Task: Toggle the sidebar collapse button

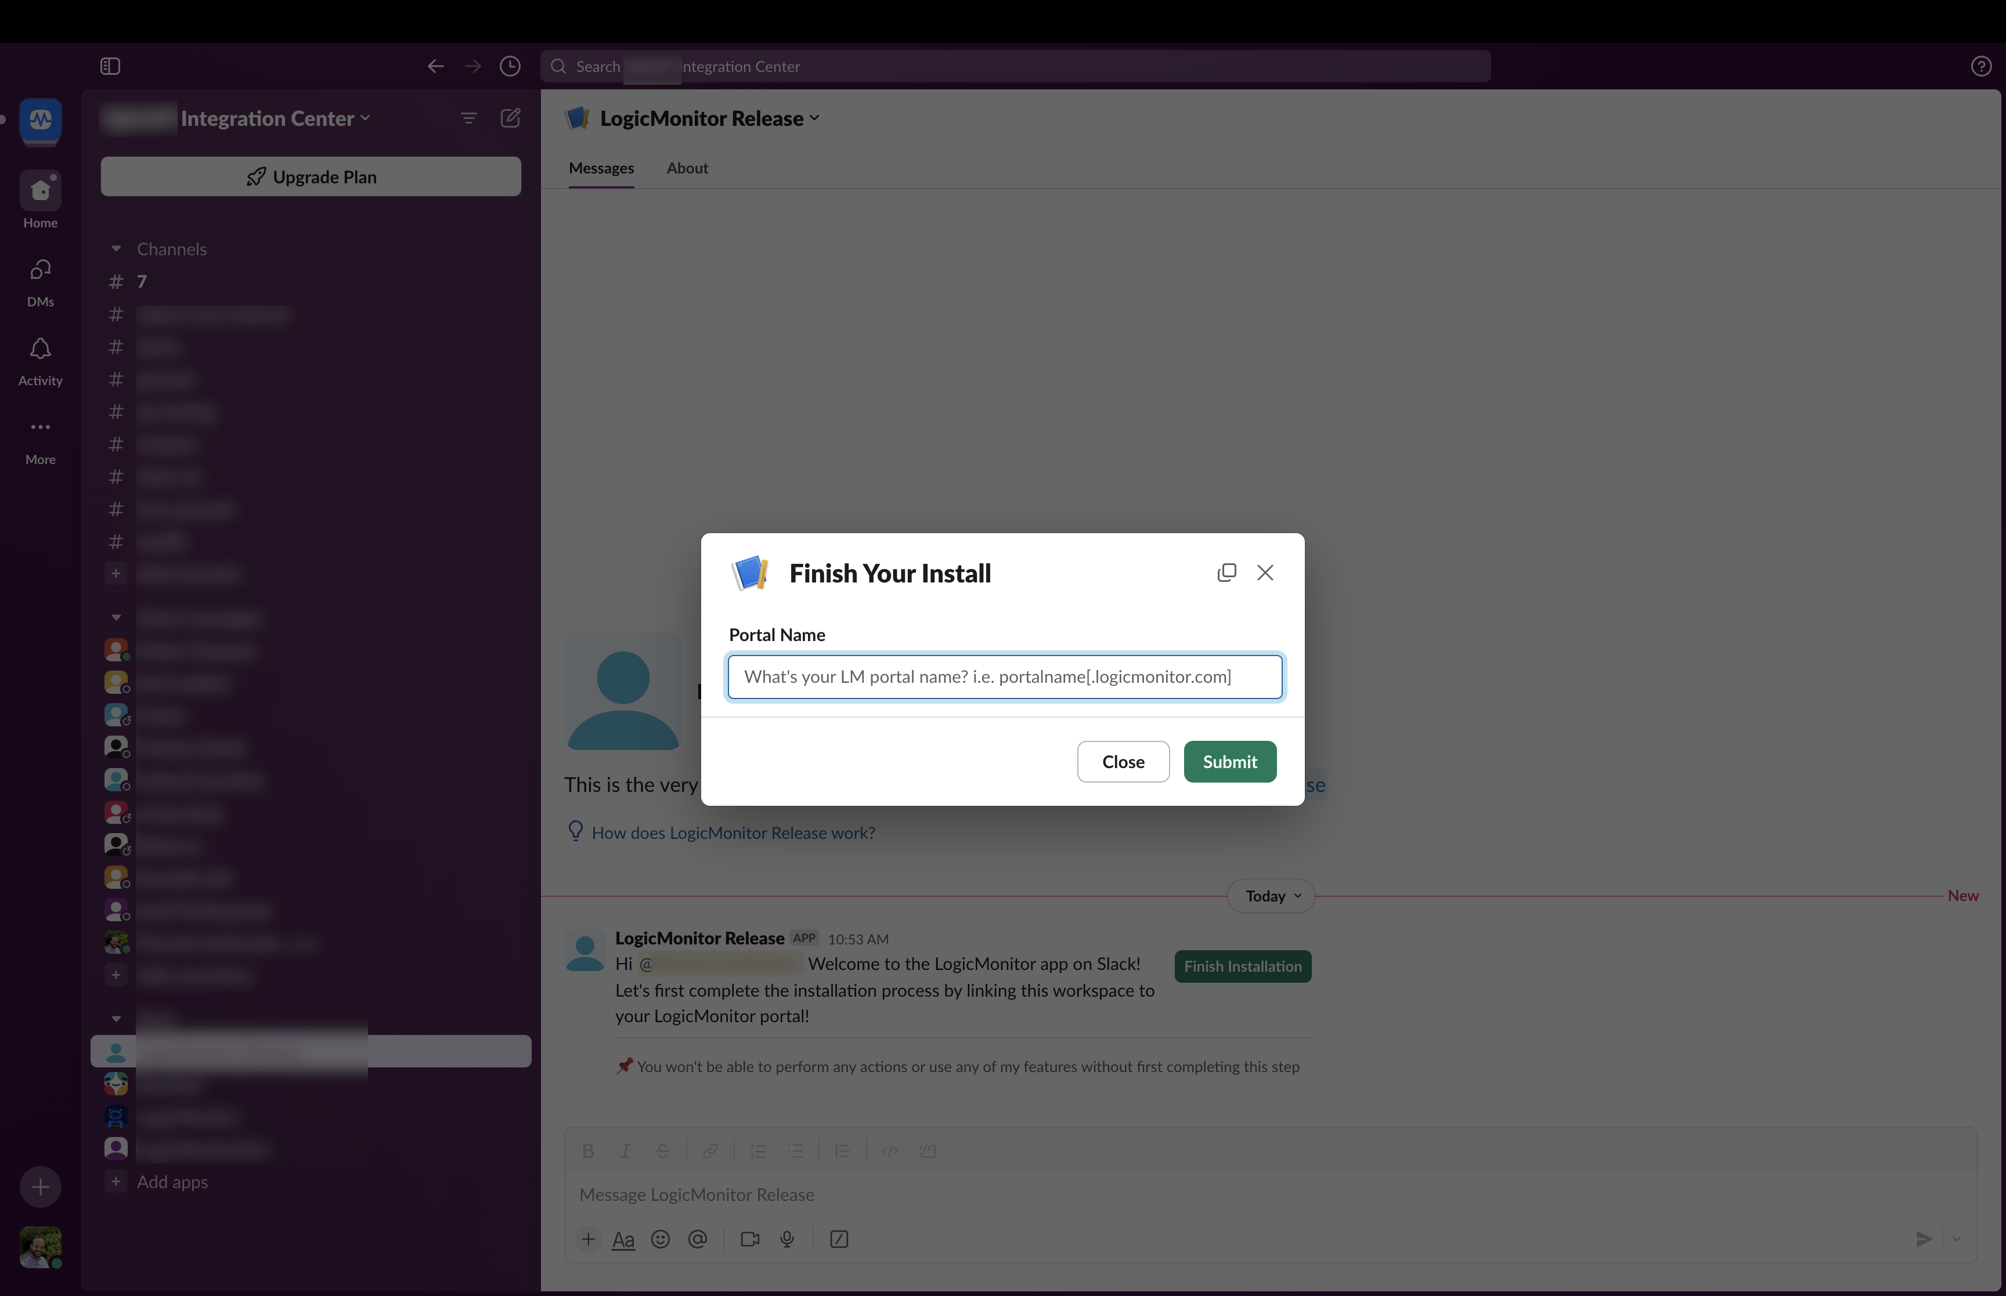Action: click(x=110, y=66)
